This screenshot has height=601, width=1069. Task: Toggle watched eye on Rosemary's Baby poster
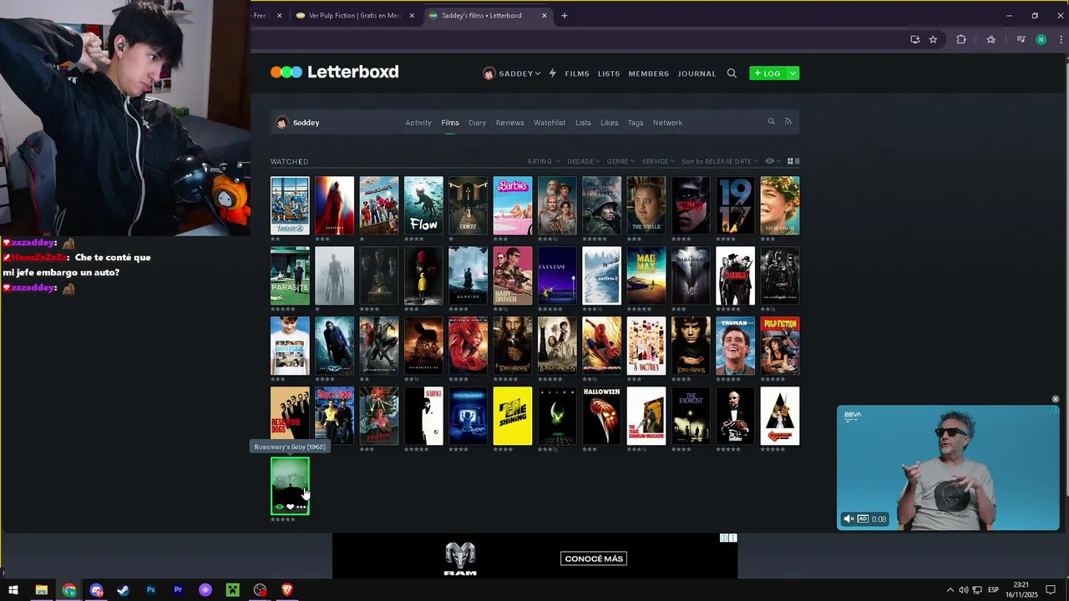[279, 507]
